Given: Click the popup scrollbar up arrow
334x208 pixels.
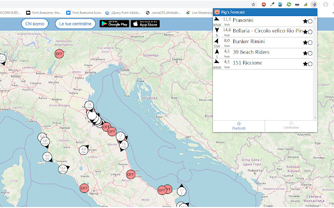Looking at the screenshot, I should click(315, 19).
